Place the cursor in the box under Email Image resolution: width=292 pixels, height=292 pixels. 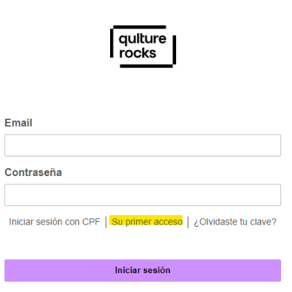click(143, 145)
